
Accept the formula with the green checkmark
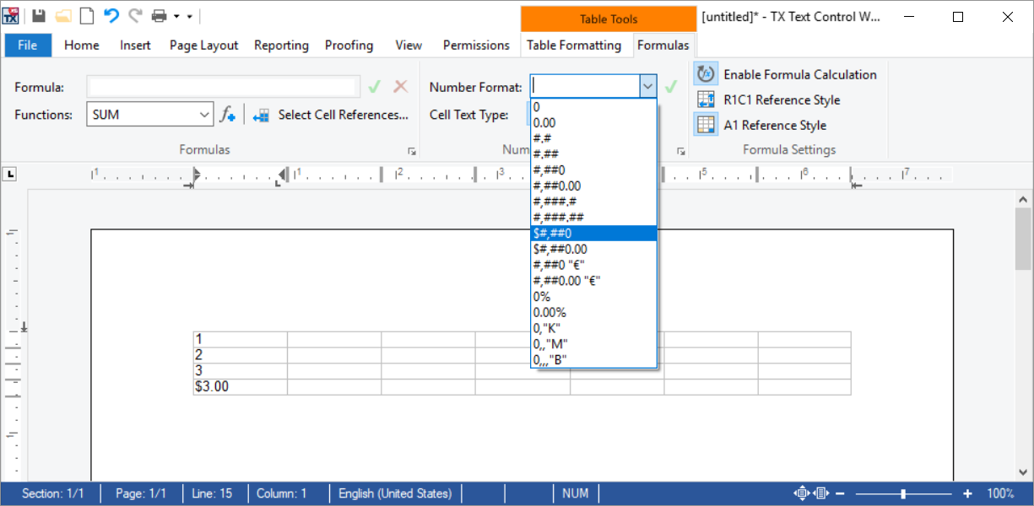coord(375,87)
